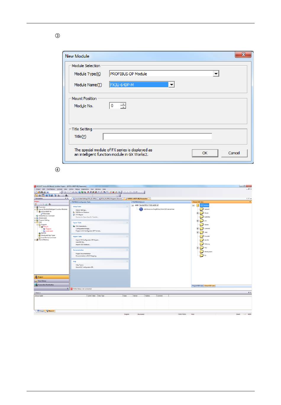Open the GSD Device Database link
Screen dimensions: 281x405
coord(82,212)
